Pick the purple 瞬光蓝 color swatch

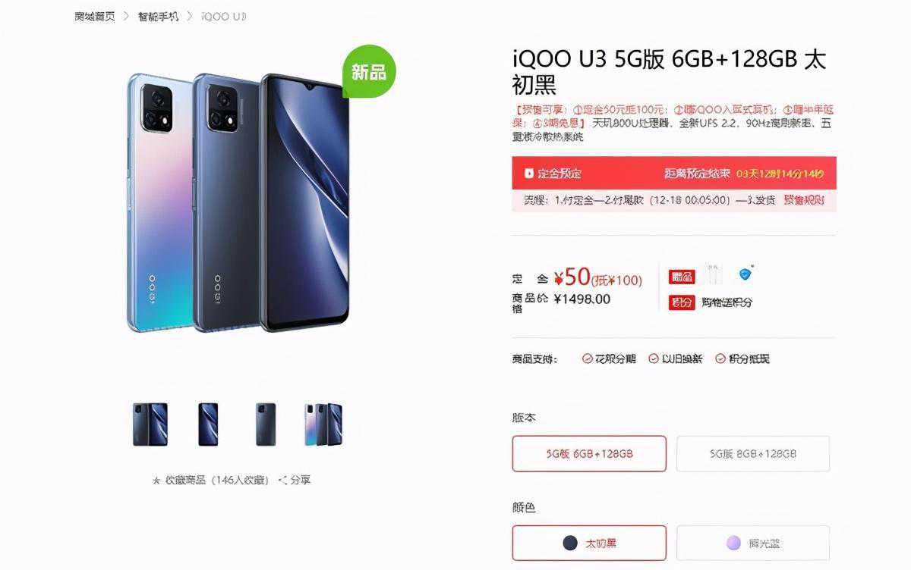[733, 543]
